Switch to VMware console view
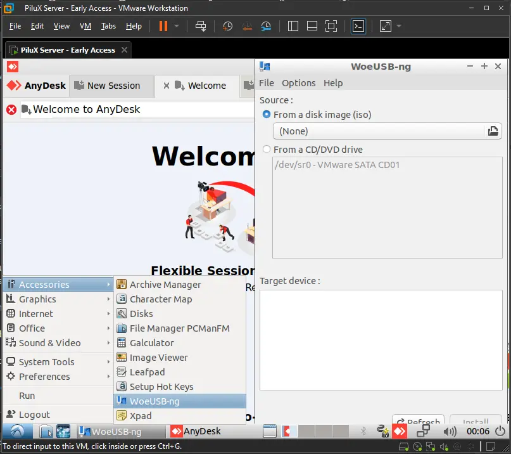 358,26
